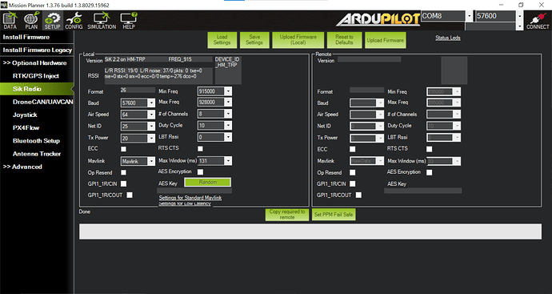Open local Max Window (ms) dropdown
The width and height of the screenshot is (552, 294).
pos(214,161)
